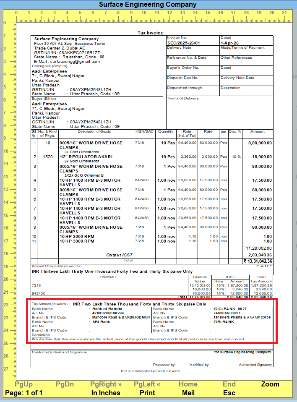Click Aadi Enterprises under Consignee (Ship to)
297x402 pixels.
(49, 71)
